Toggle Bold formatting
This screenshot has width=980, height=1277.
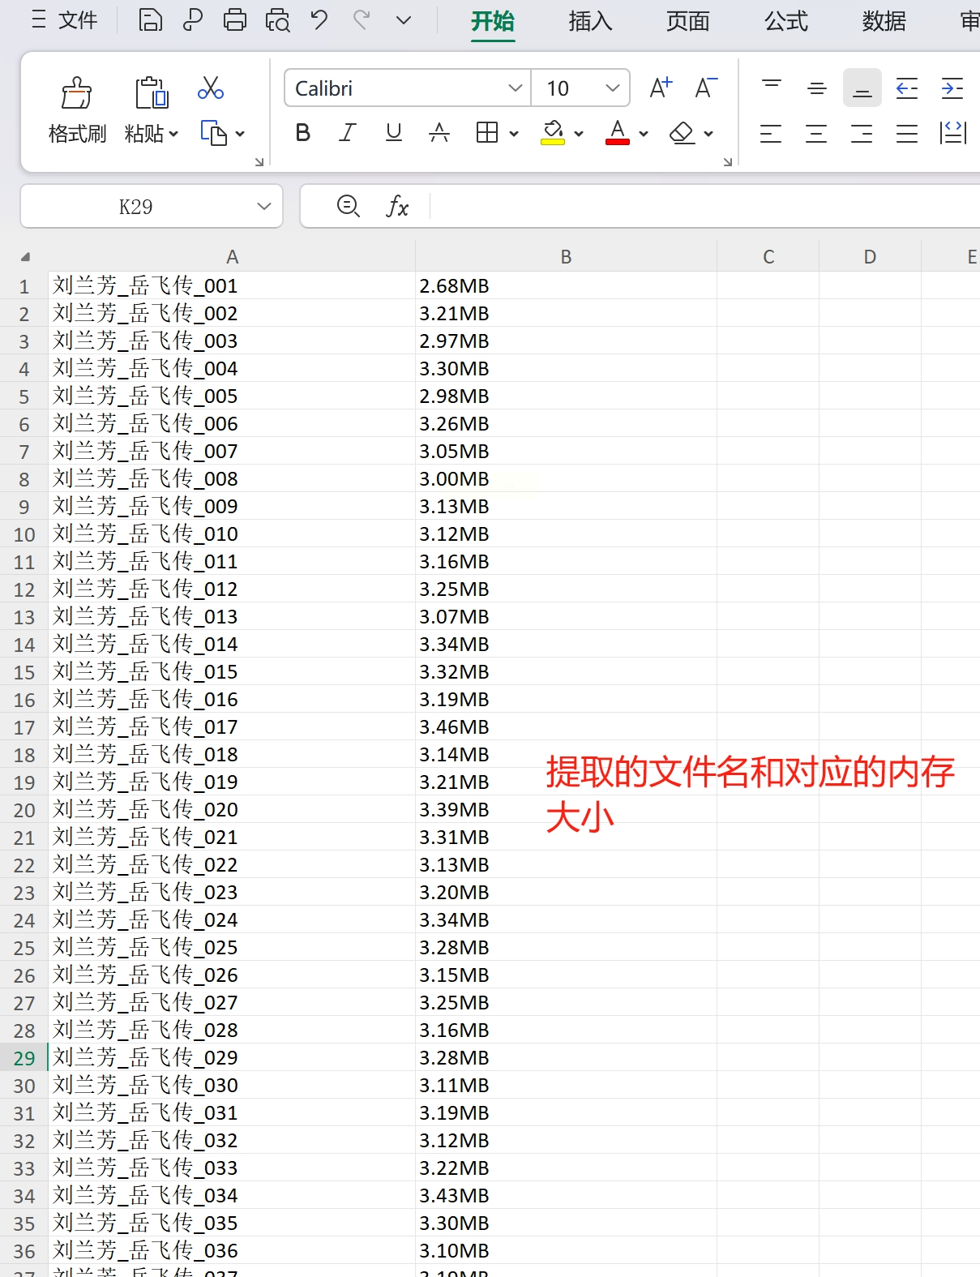click(x=303, y=133)
